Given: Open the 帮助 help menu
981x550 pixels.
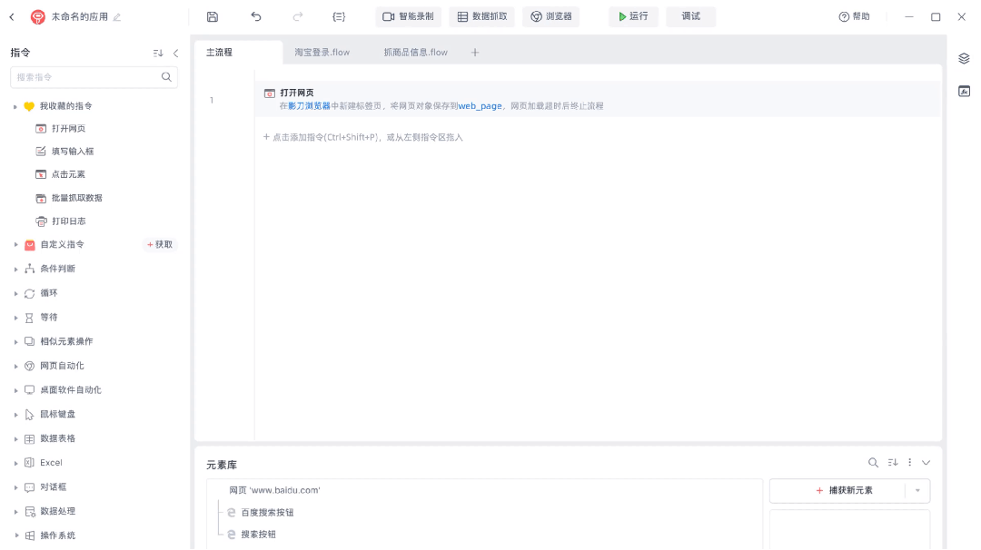Looking at the screenshot, I should point(854,17).
